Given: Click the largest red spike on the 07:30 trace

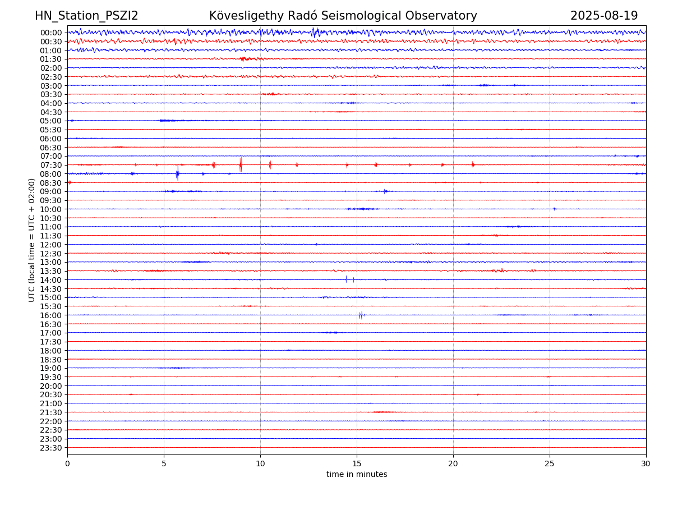Looking at the screenshot, I should [x=241, y=164].
